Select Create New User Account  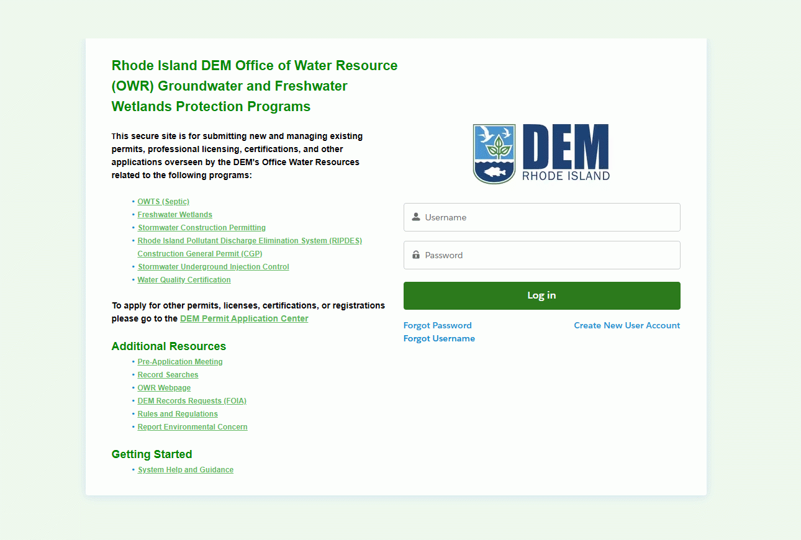coord(627,325)
